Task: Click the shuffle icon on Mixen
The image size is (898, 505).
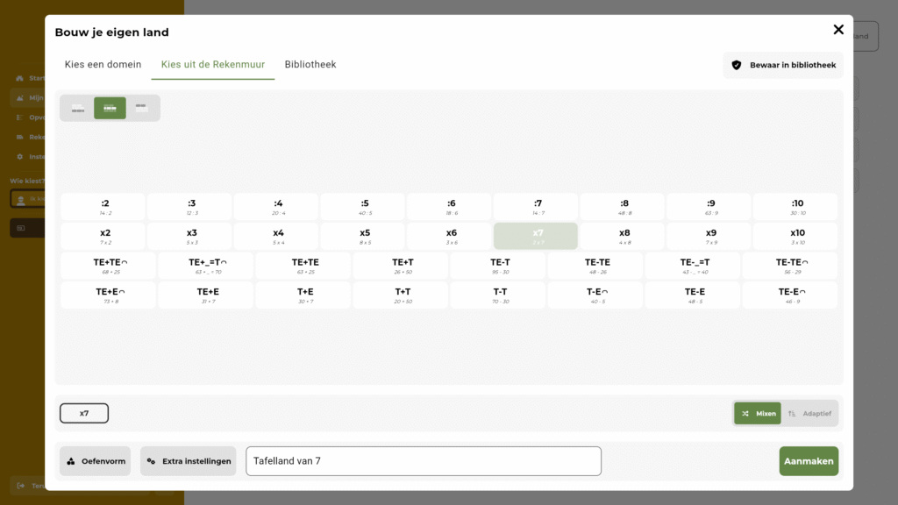Action: 745,414
